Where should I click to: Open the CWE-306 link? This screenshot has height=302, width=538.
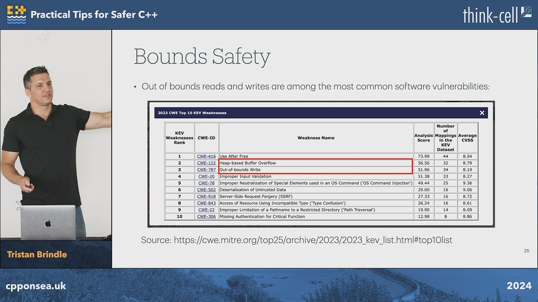click(206, 217)
